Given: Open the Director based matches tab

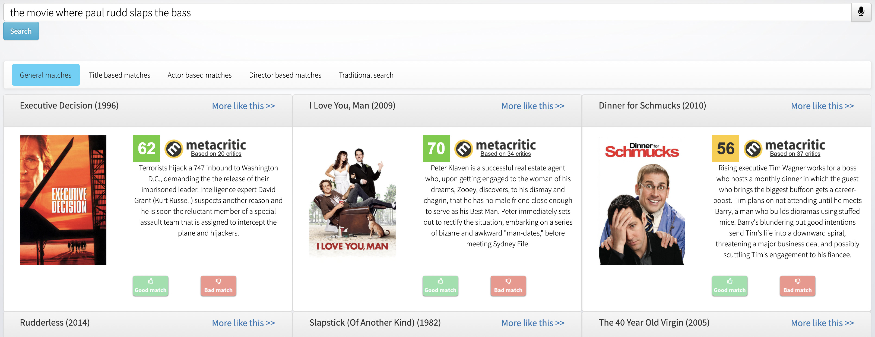Looking at the screenshot, I should 285,75.
